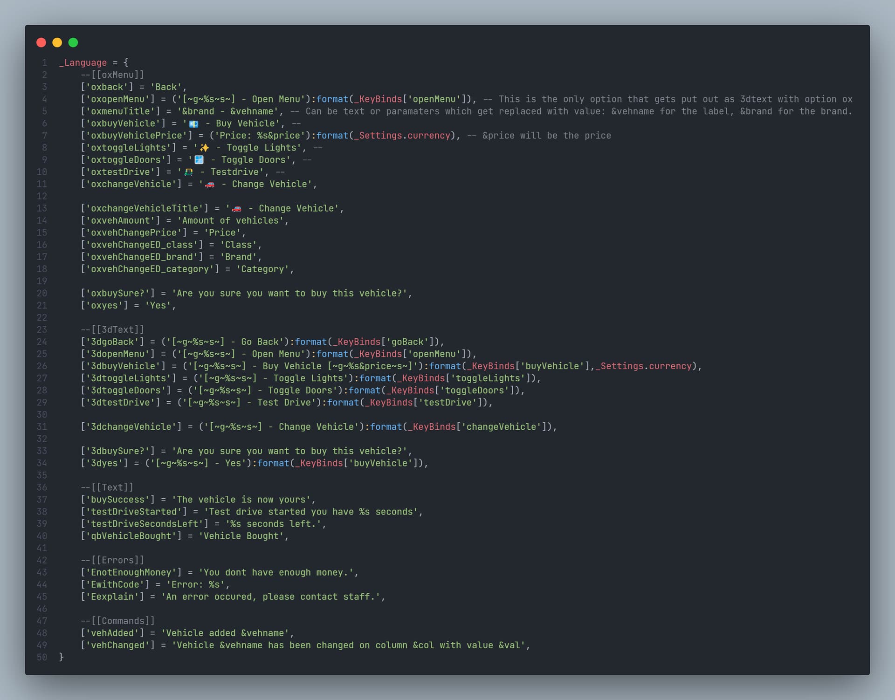The image size is (895, 700).
Task: Click line number 1 in the gutter
Action: pos(44,62)
